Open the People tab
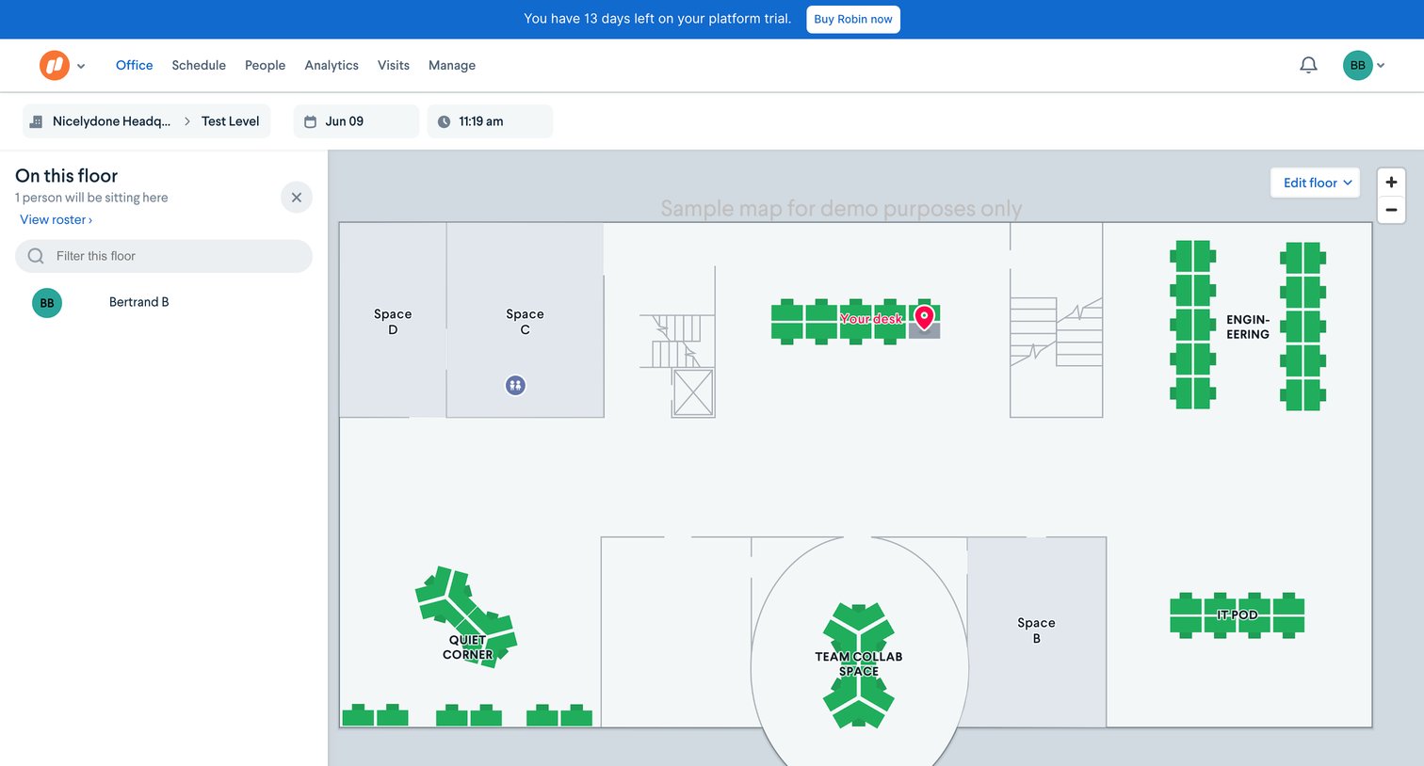 coord(265,65)
